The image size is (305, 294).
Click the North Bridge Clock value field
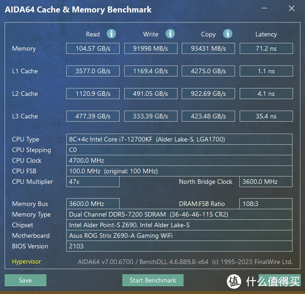click(265, 182)
